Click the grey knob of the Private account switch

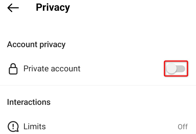171,69
